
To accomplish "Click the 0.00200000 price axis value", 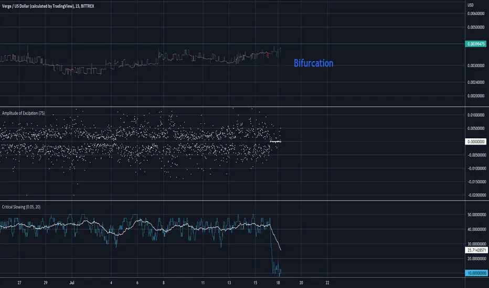I will pyautogui.click(x=476, y=96).
